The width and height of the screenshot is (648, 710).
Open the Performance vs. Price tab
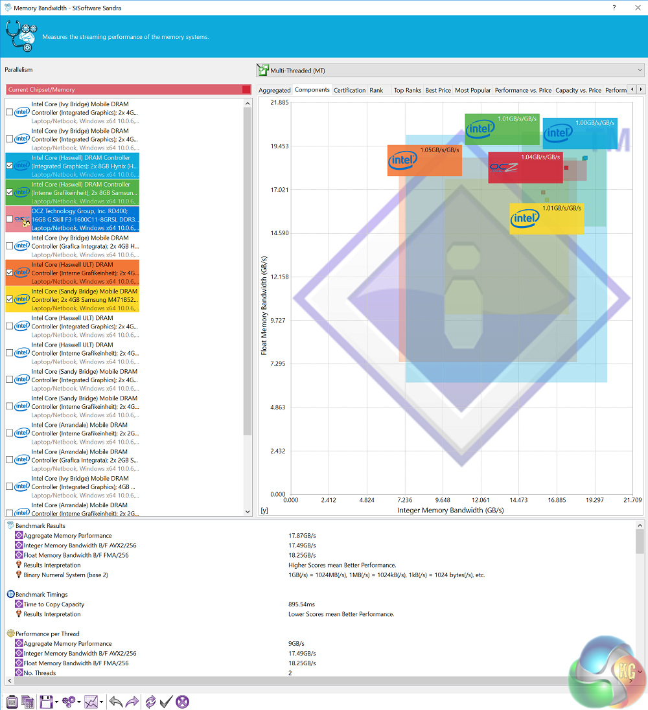coord(522,90)
